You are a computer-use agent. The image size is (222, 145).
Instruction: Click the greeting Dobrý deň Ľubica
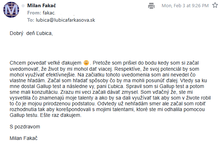(31, 33)
